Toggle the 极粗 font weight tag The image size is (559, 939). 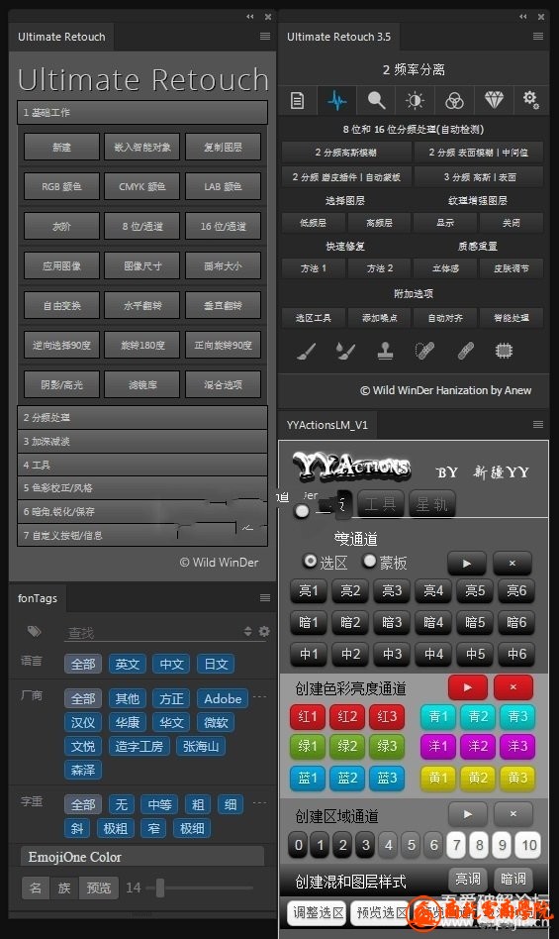[116, 829]
